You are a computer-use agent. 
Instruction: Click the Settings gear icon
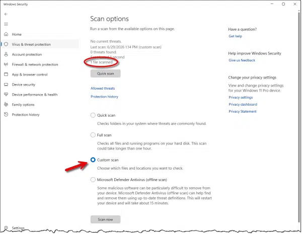point(6,228)
